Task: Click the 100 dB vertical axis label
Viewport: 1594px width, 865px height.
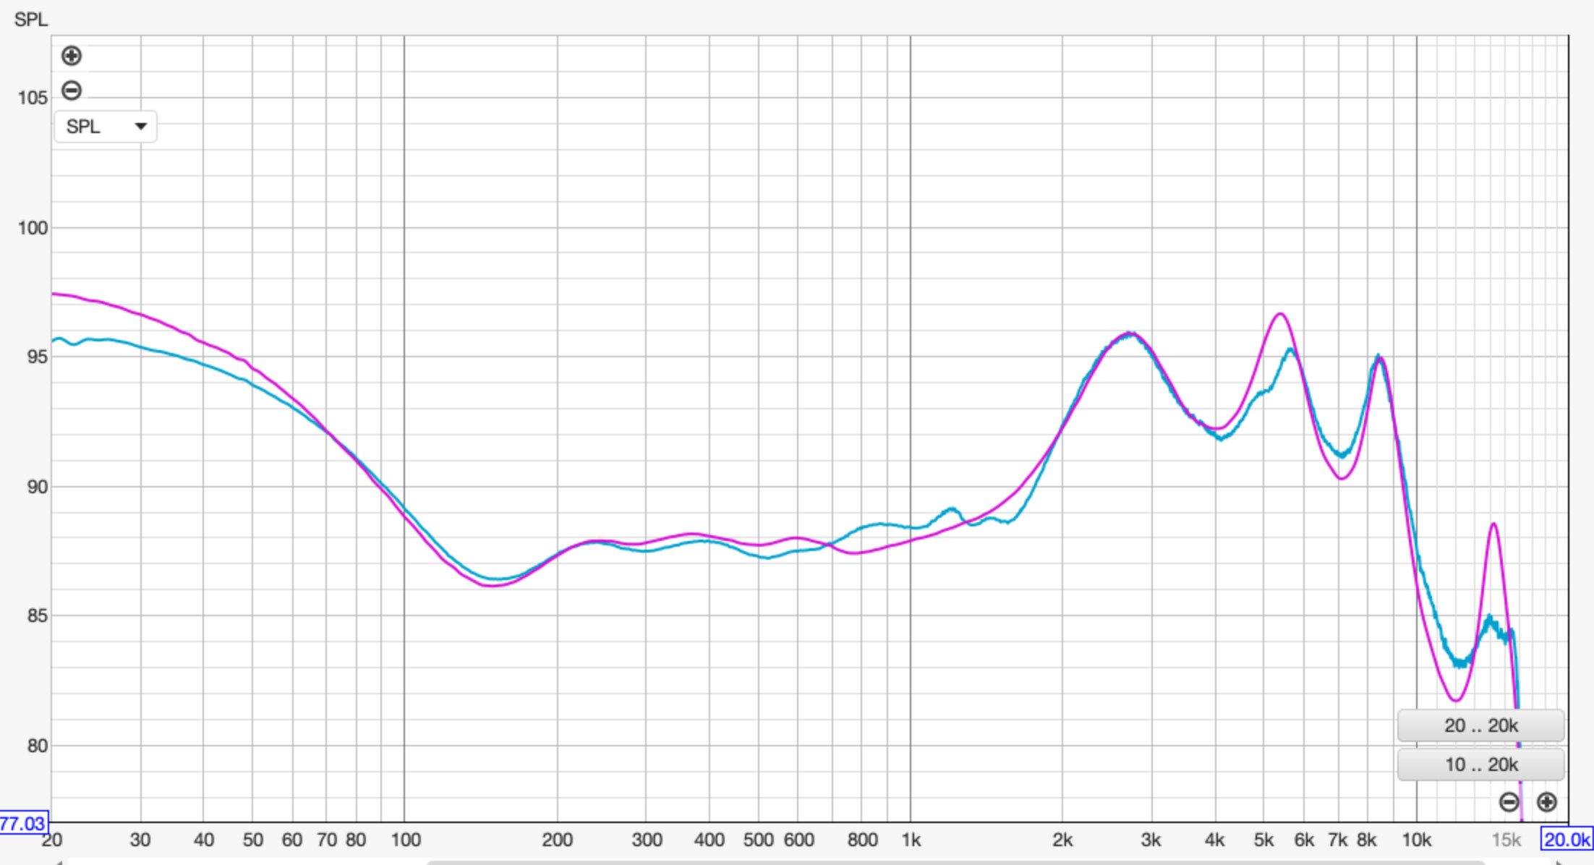Action: [33, 228]
